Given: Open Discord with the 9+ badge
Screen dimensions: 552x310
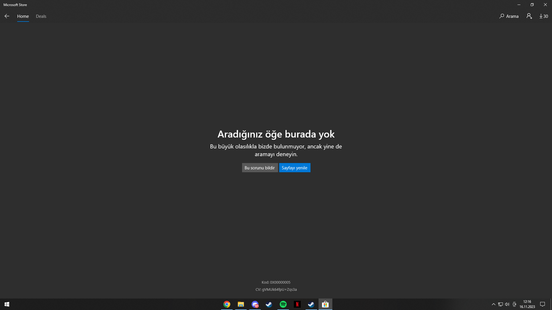Looking at the screenshot, I should click(255, 304).
